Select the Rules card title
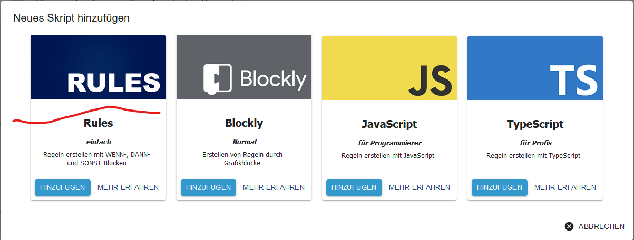This screenshot has width=634, height=240. tap(99, 123)
